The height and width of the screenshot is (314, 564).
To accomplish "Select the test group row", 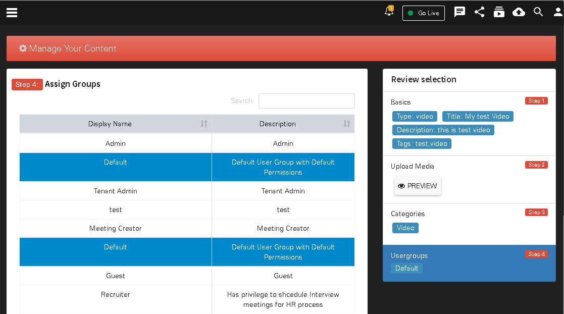I will pos(187,210).
